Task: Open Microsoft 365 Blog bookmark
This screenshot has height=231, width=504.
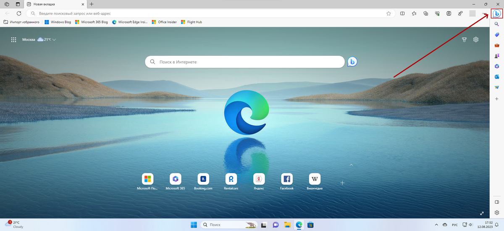Action: (x=91, y=22)
